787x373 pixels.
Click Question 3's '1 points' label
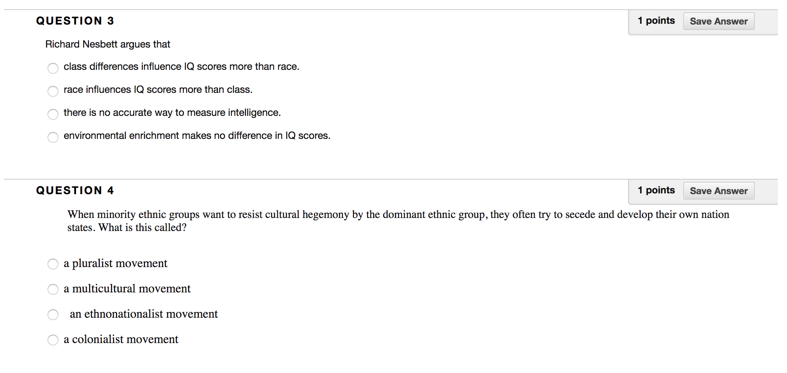coord(656,21)
